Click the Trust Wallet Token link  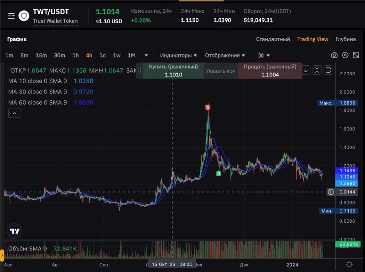pos(55,21)
